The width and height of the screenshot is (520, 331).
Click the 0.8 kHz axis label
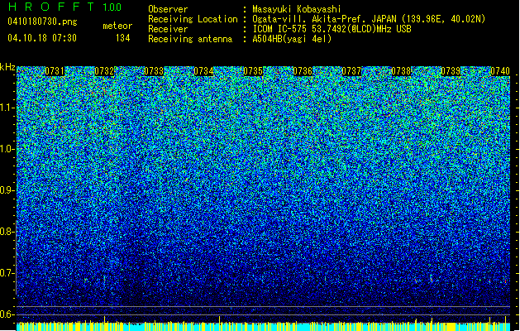coord(7,232)
